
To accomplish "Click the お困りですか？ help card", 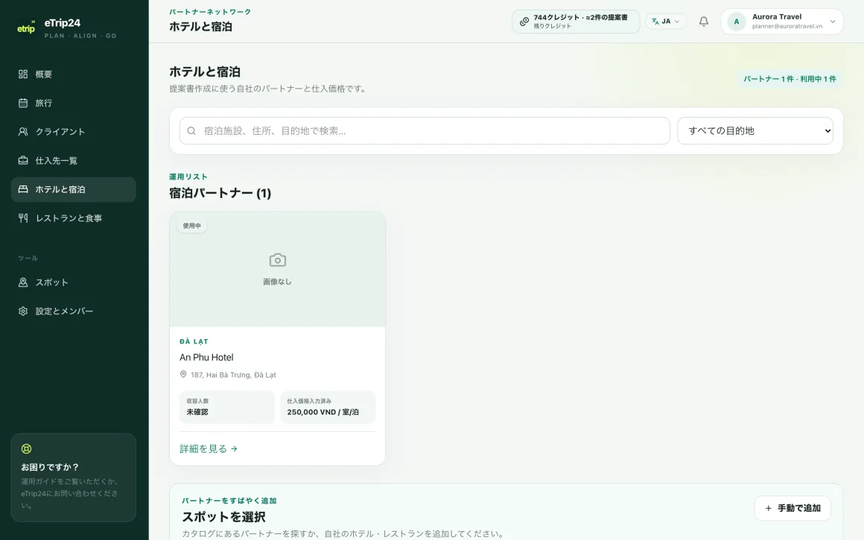I will click(73, 477).
